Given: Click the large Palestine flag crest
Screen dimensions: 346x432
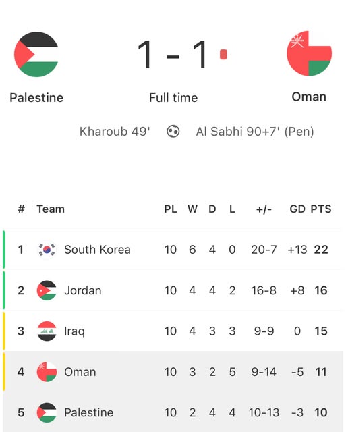Looking at the screenshot, I should point(36,54).
